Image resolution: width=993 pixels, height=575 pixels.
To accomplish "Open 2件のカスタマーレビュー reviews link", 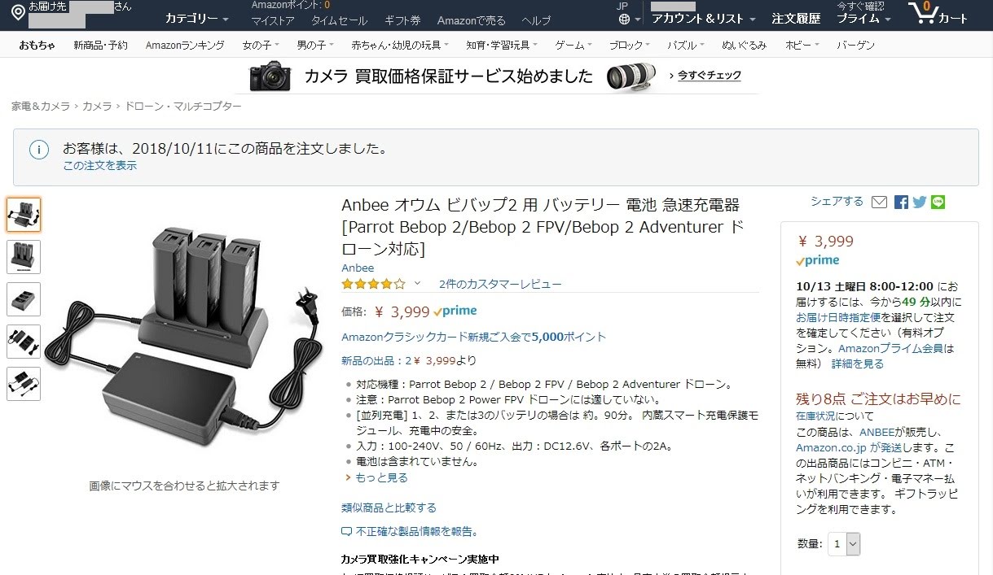I will click(500, 284).
